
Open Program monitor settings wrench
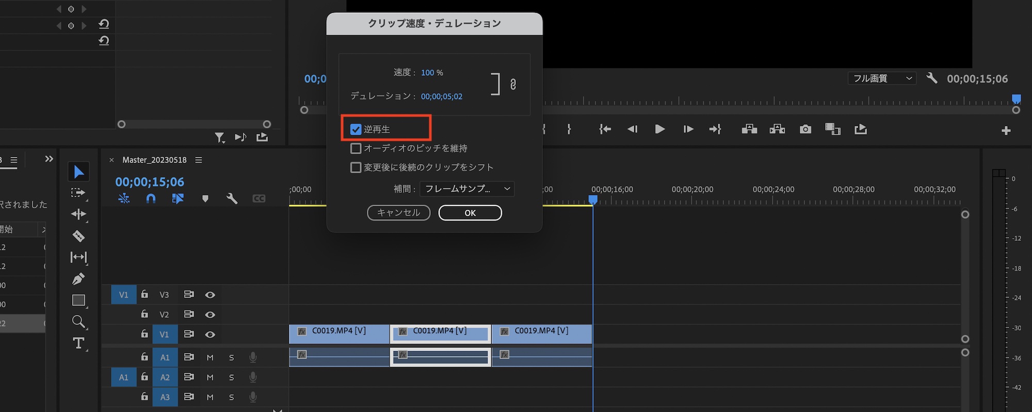click(x=931, y=78)
